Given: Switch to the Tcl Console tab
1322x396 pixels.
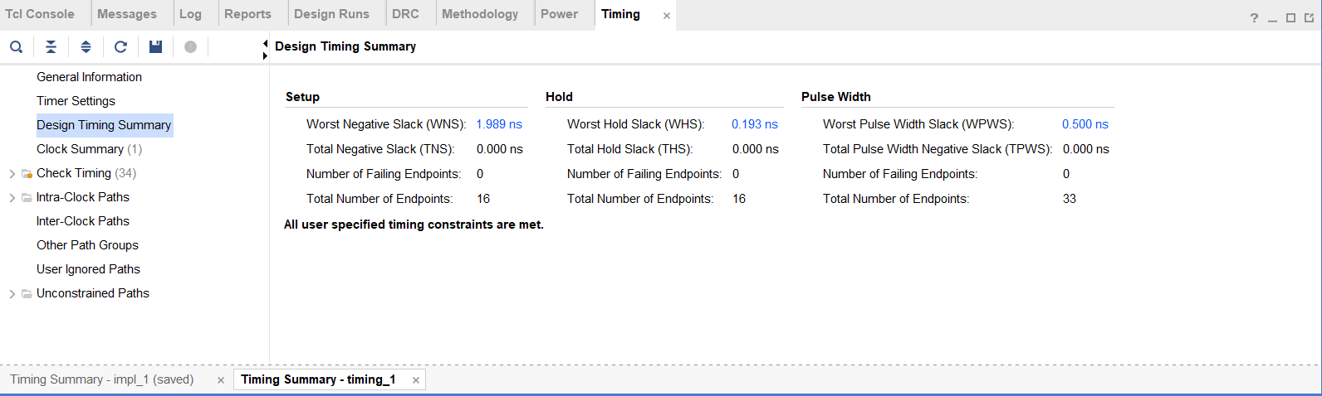Looking at the screenshot, I should pos(40,14).
